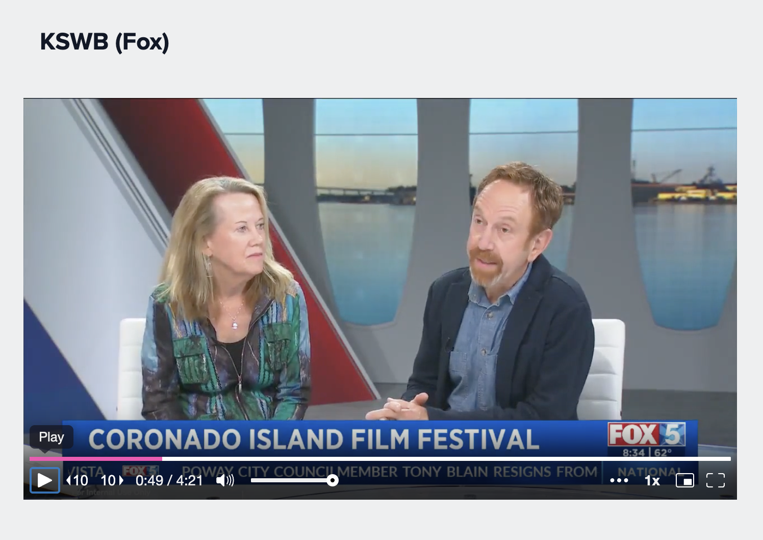Mute audio with the speaker icon
The height and width of the screenshot is (540, 763).
coord(225,480)
